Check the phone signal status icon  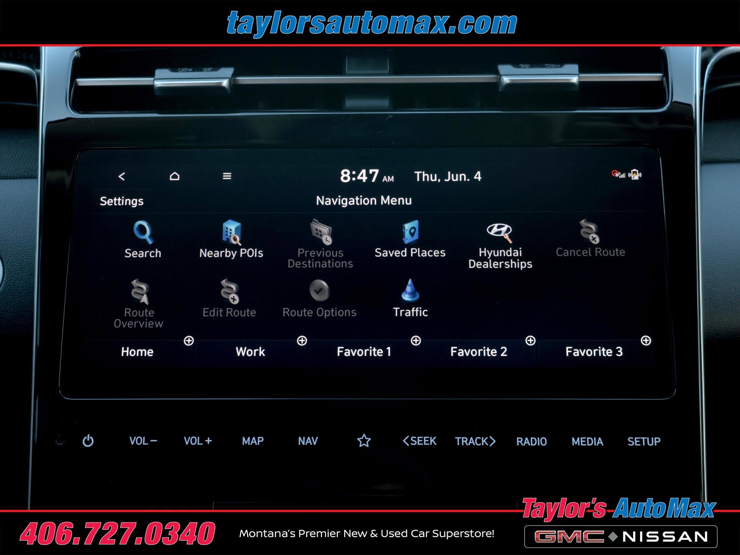[x=618, y=174]
